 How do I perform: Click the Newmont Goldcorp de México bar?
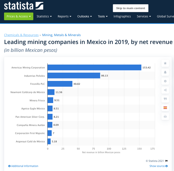click(x=51, y=92)
